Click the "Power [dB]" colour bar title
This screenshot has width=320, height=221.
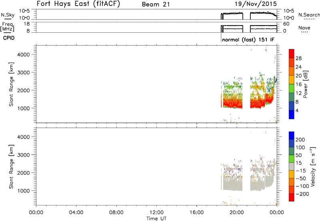[305, 84]
